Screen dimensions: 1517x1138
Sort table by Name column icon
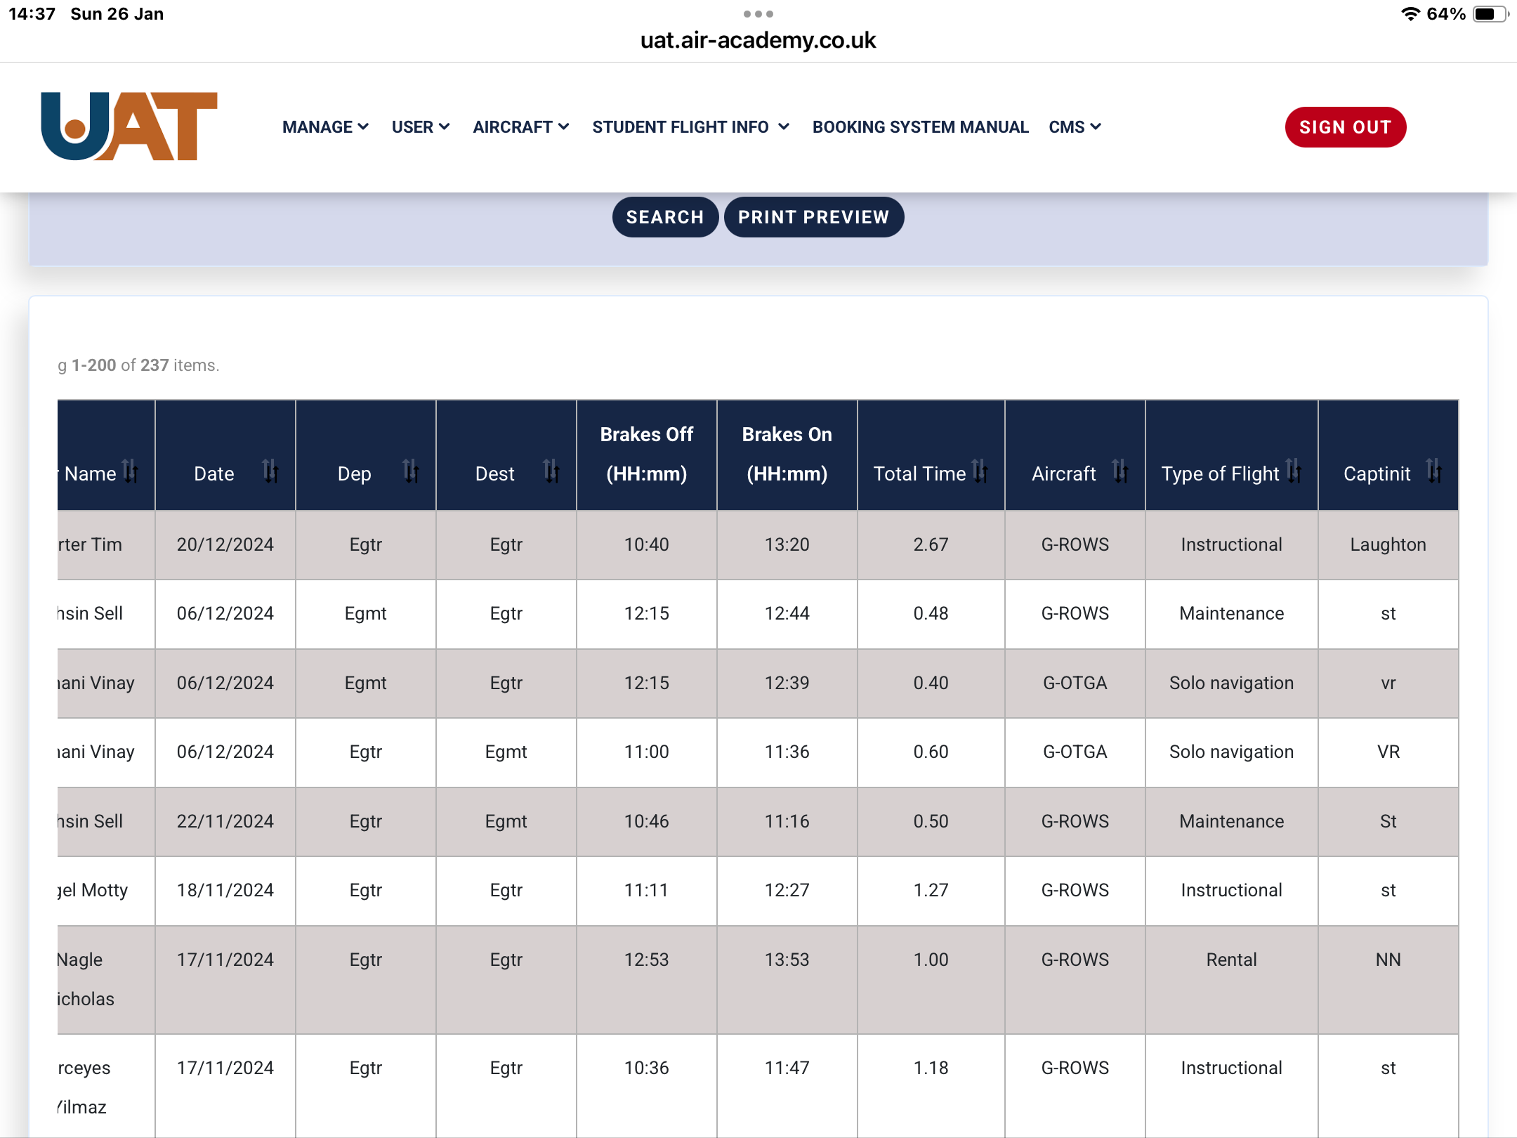(130, 471)
